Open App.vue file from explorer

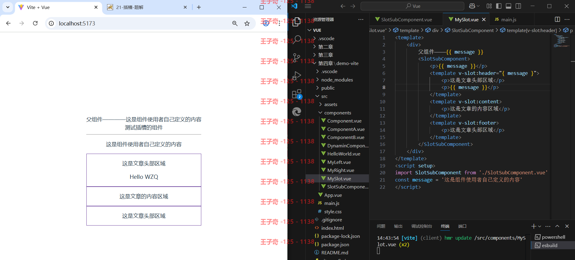[x=337, y=195]
